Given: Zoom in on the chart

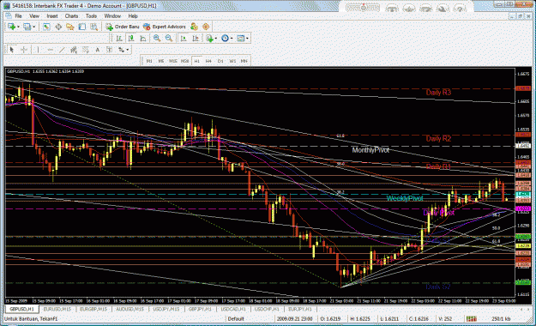Looking at the screenshot, I should [x=157, y=39].
